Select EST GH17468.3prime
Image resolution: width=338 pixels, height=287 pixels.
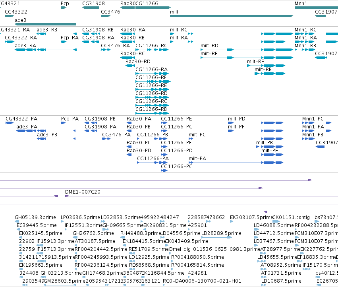click(102, 273)
